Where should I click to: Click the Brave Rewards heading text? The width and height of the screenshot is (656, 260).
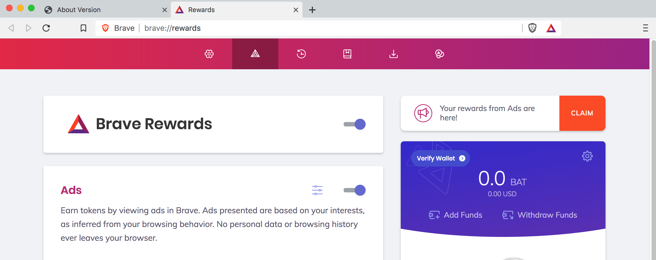click(x=154, y=124)
